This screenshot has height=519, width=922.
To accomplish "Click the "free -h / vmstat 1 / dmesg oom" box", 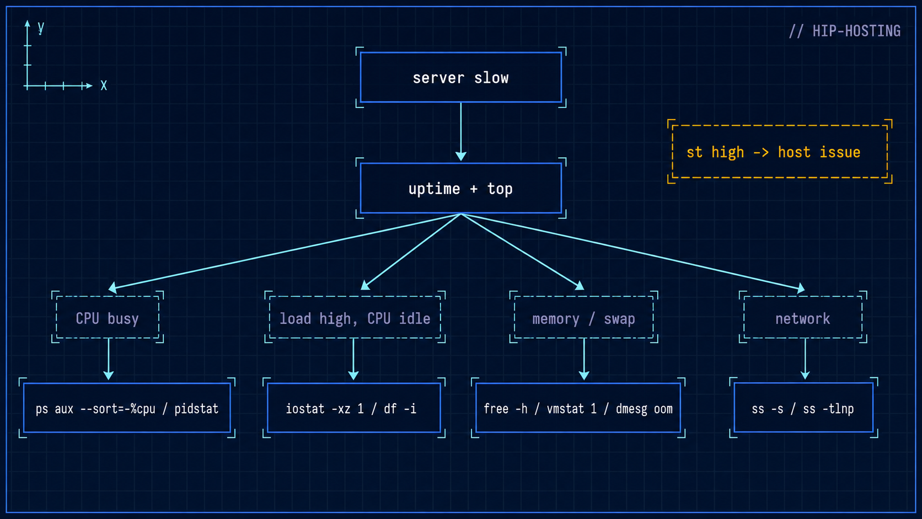I will click(x=578, y=408).
